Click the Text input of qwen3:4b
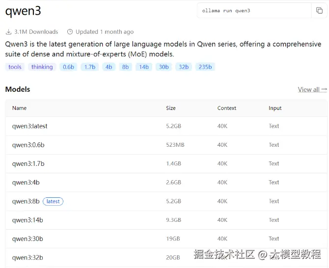 (274, 183)
